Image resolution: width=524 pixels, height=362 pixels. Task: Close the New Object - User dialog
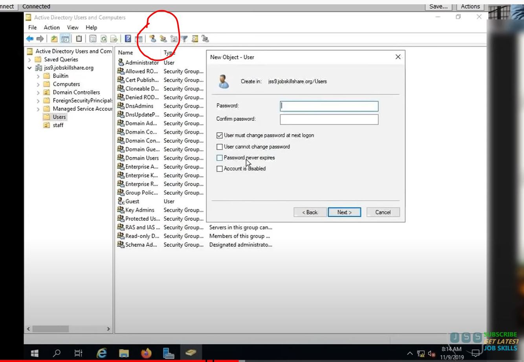click(x=398, y=57)
